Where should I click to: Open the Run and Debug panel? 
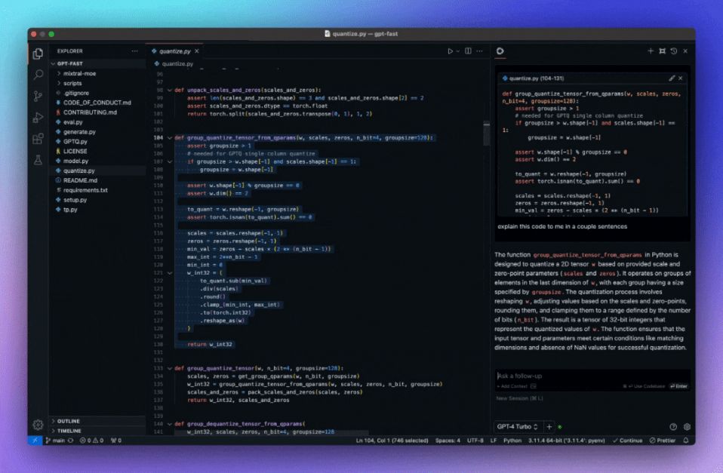39,118
